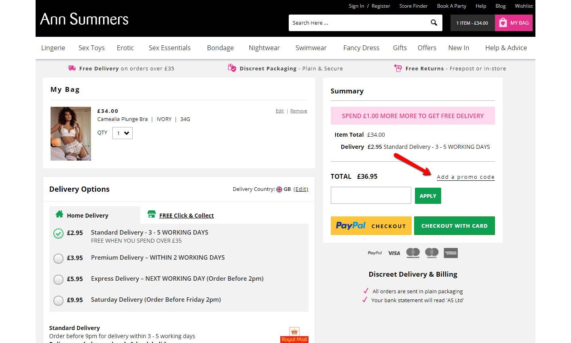Click the 1 ITEM - £34.00 bag summary
This screenshot has width=571, height=343.
pyautogui.click(x=472, y=23)
